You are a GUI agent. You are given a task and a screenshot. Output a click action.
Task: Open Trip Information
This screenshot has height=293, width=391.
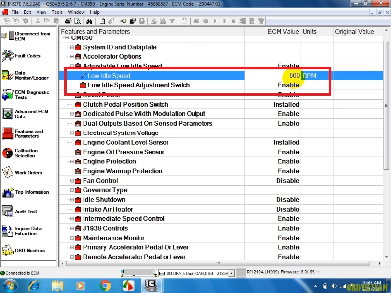pyautogui.click(x=26, y=192)
